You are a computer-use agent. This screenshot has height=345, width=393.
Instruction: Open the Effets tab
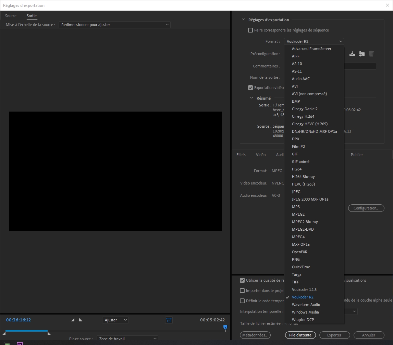point(241,155)
